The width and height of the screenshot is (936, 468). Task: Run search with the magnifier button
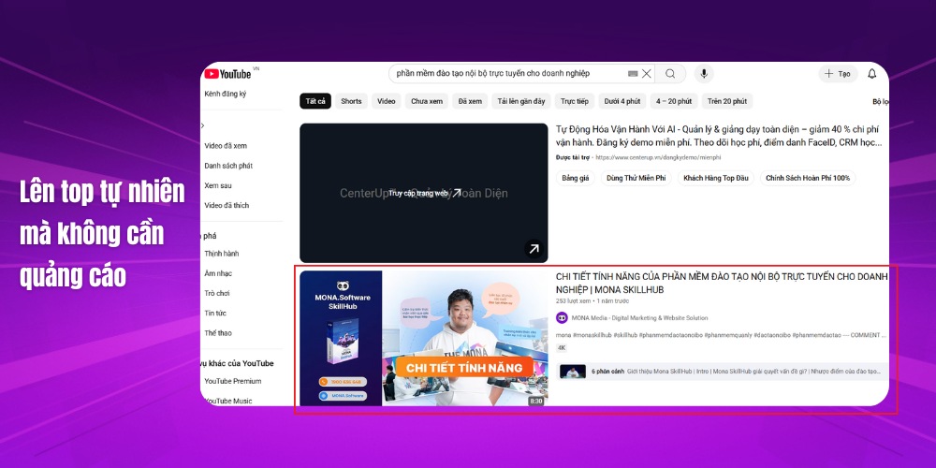pos(670,73)
